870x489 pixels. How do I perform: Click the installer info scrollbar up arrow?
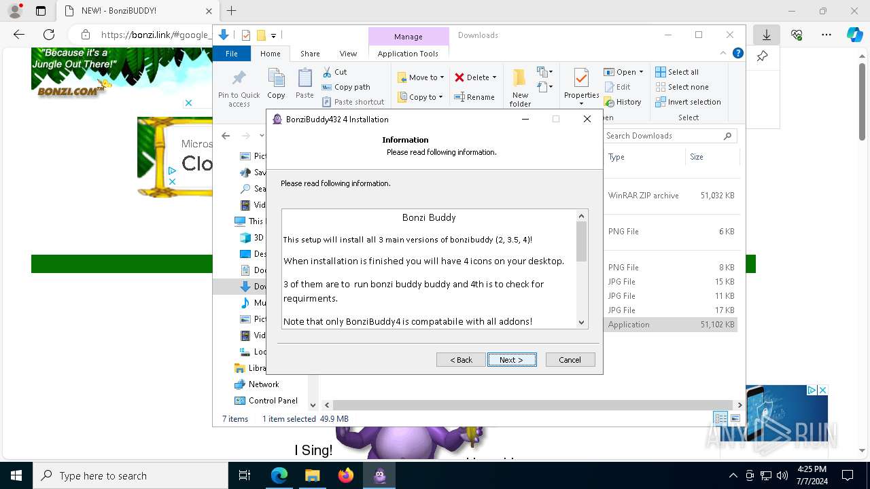tap(581, 216)
